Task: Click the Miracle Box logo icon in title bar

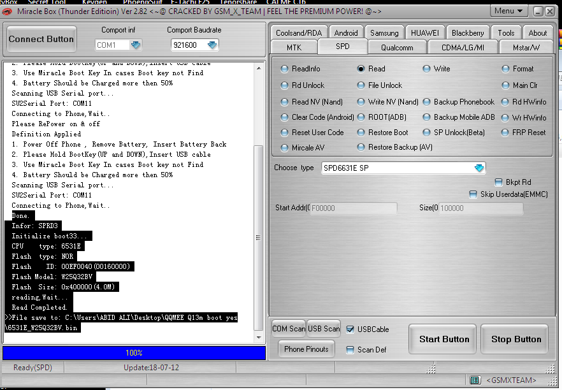Action: (6, 12)
